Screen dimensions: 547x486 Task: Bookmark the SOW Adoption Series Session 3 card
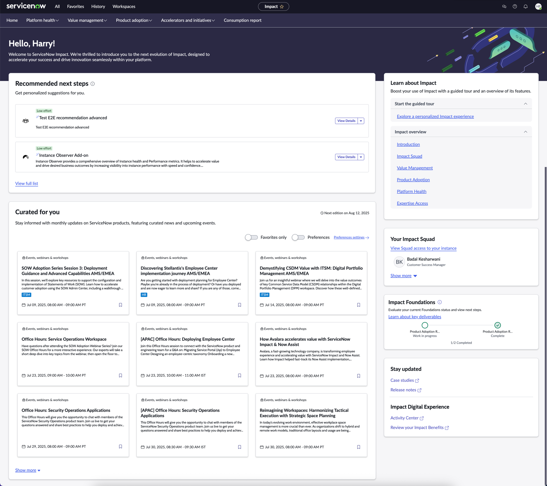pyautogui.click(x=120, y=305)
